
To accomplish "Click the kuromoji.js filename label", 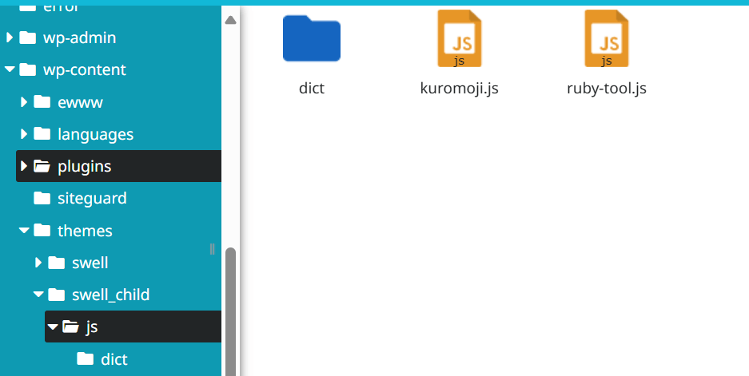I will pyautogui.click(x=459, y=89).
